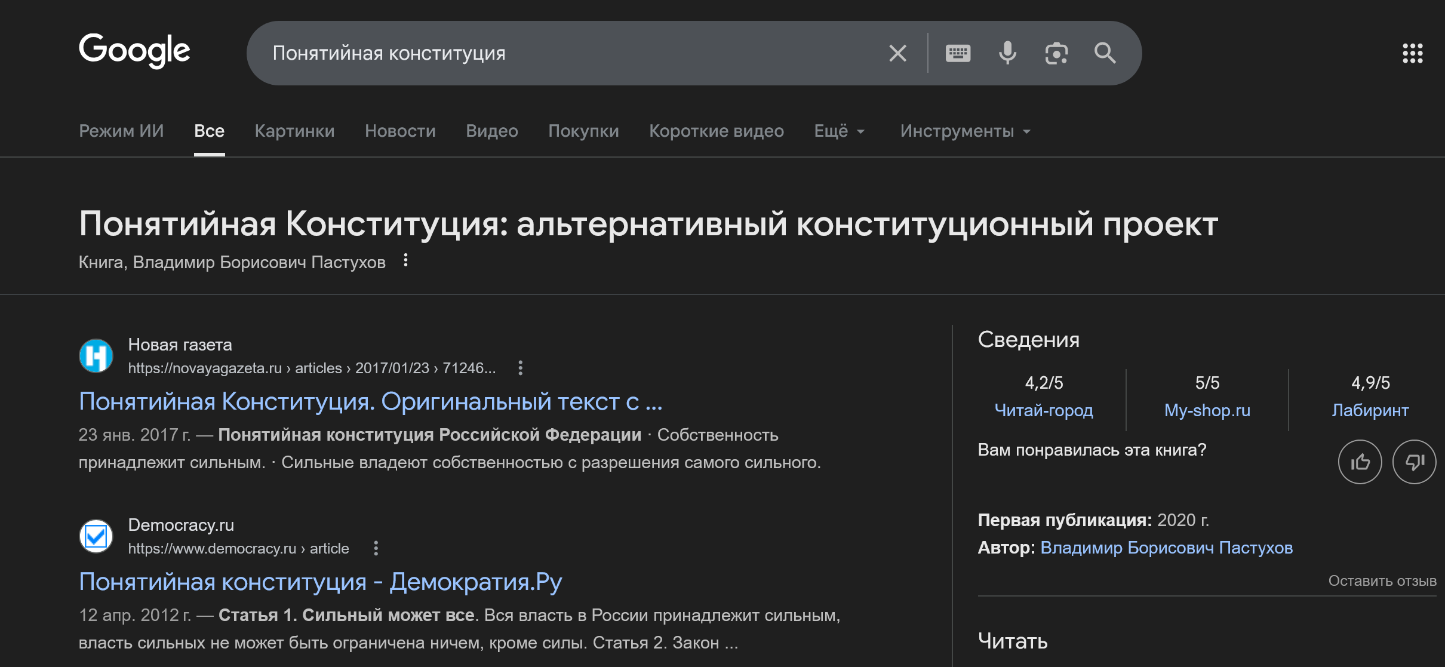This screenshot has height=667, width=1445.
Task: Click the Google logo
Action: (134, 50)
